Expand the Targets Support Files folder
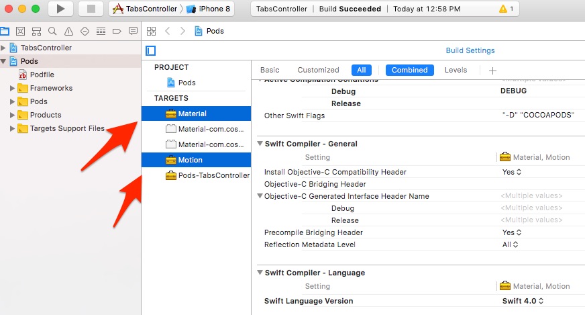Viewport: 585px width, 315px height. (12, 128)
